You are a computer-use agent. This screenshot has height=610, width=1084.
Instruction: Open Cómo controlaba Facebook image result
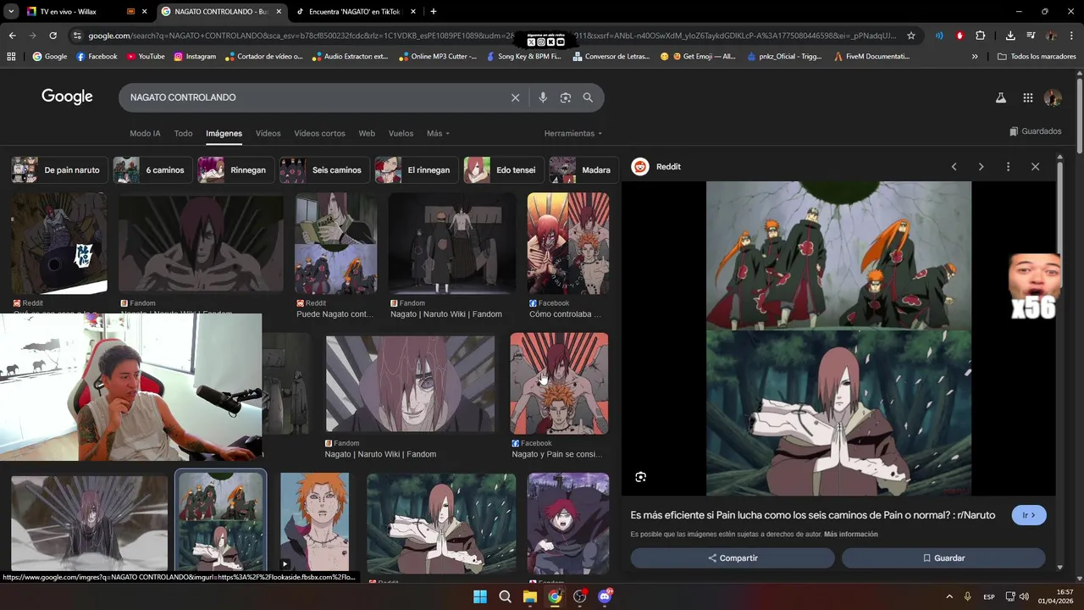567,243
